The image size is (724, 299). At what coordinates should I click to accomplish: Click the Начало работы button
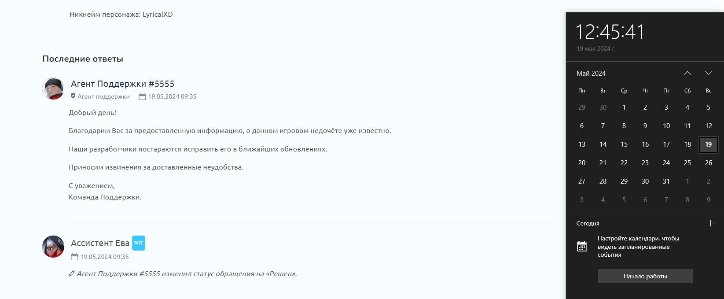pyautogui.click(x=645, y=276)
